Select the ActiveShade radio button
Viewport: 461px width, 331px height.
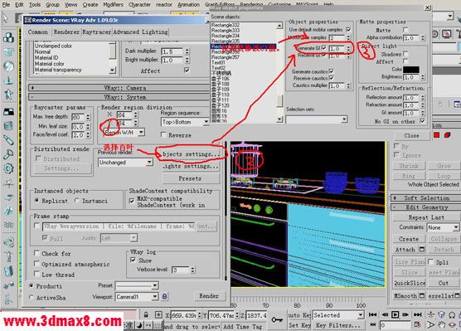32,298
